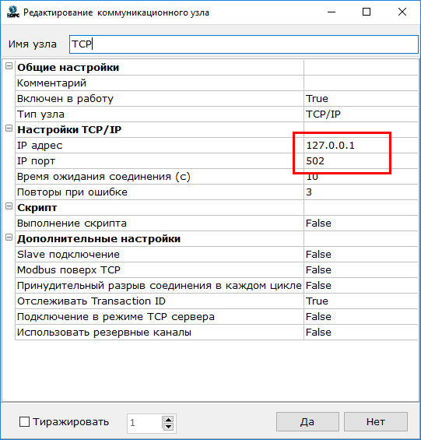
Task: Click the Имя узла input field
Action: pos(244,44)
